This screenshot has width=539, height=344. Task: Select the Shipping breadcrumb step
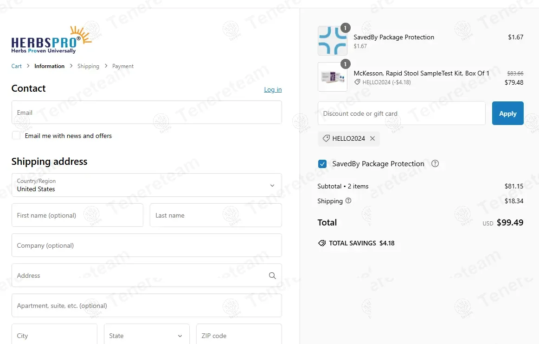[88, 66]
